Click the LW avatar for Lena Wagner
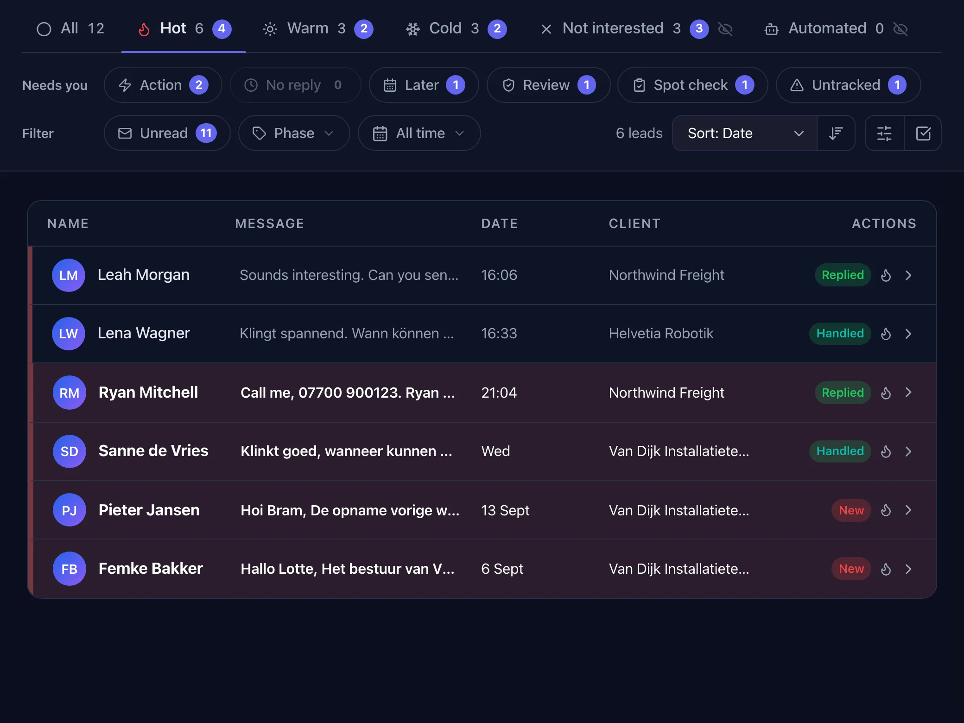This screenshot has height=723, width=964. pos(69,334)
